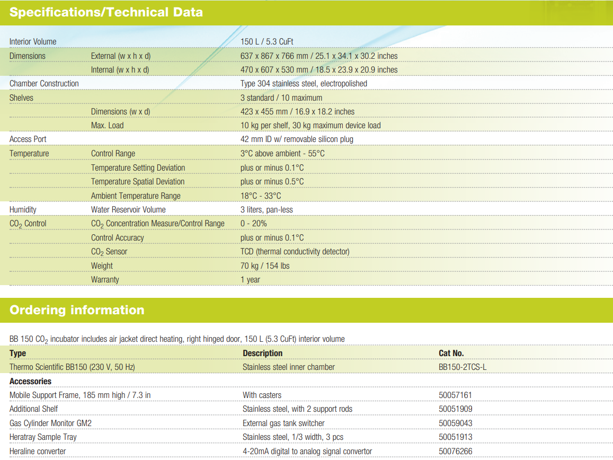Click 'Heratray Sample Tray' accessory

click(x=43, y=437)
